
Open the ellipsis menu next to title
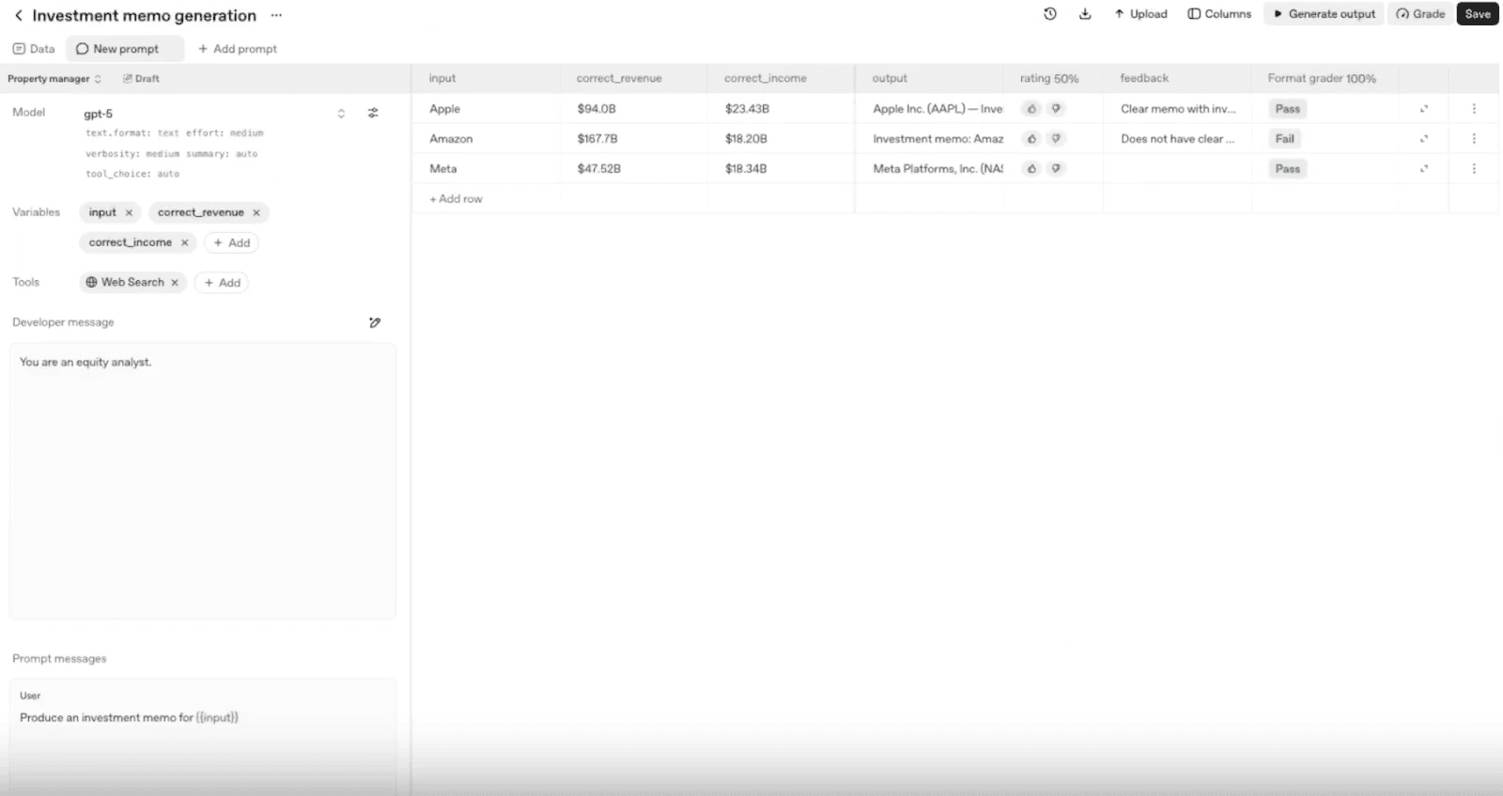276,15
